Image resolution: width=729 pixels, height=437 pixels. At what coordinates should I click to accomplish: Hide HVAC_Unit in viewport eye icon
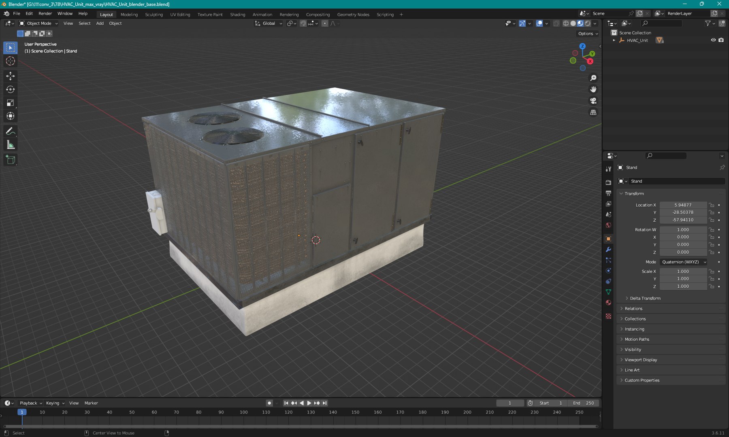(x=713, y=40)
